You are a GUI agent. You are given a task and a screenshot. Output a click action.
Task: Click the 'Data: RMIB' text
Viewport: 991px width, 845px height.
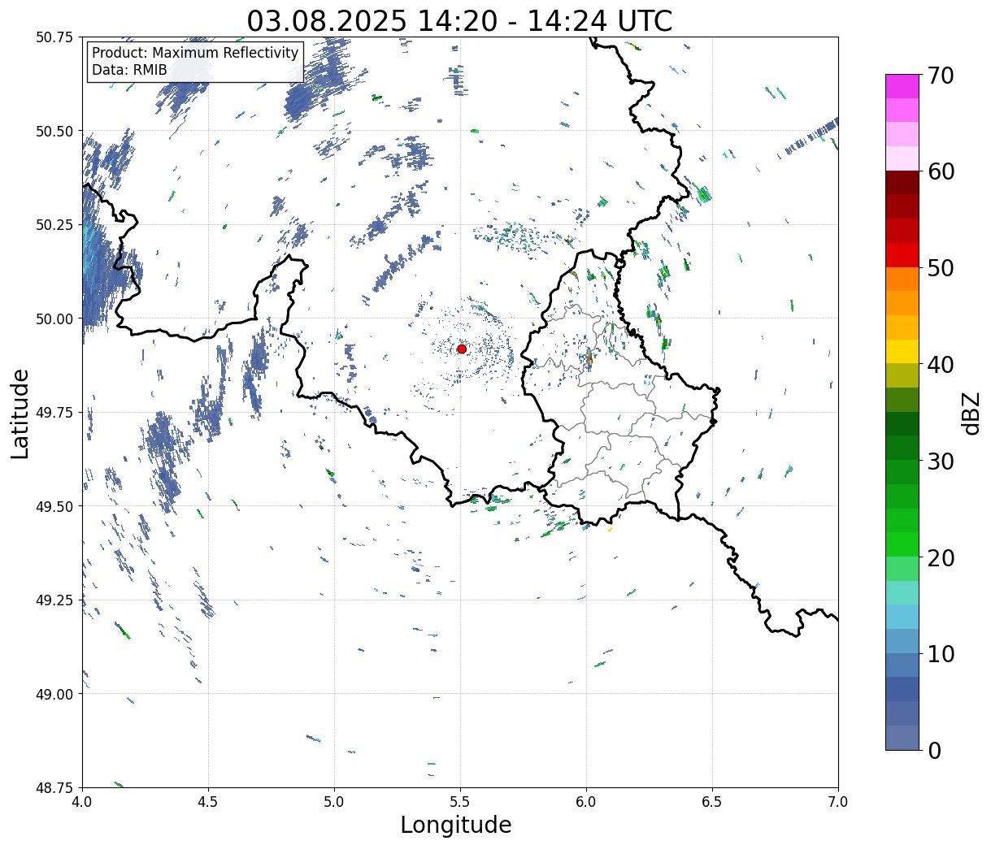(x=129, y=70)
